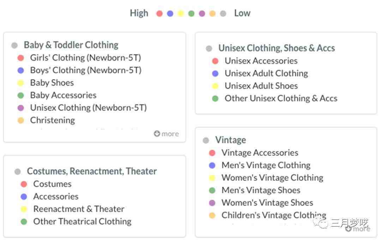Expand more items in Baby & Toddler Clothing

[167, 134]
